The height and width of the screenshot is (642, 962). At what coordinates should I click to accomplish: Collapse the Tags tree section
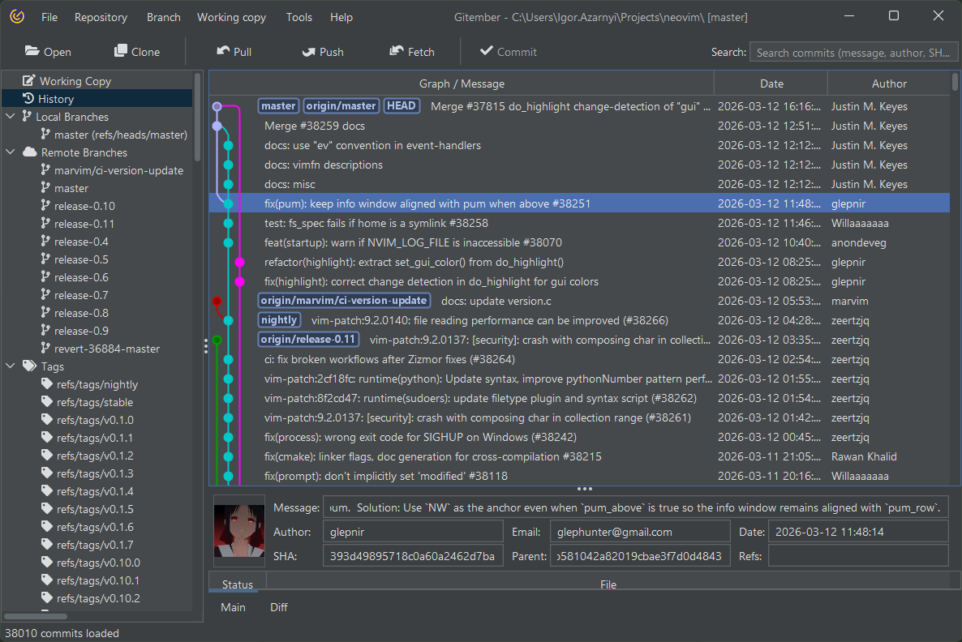point(11,366)
